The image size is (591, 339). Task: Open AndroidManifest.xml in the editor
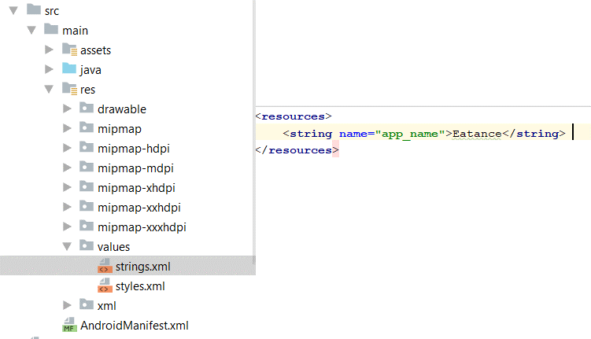134,325
